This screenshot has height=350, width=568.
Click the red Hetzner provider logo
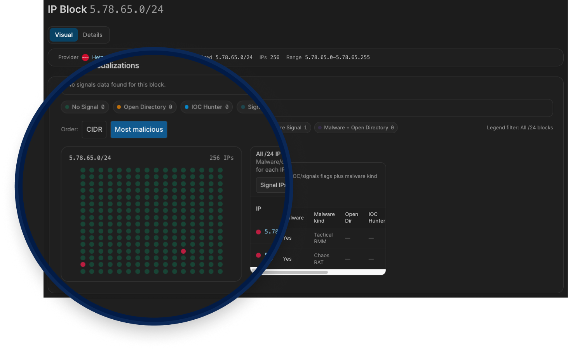point(85,57)
